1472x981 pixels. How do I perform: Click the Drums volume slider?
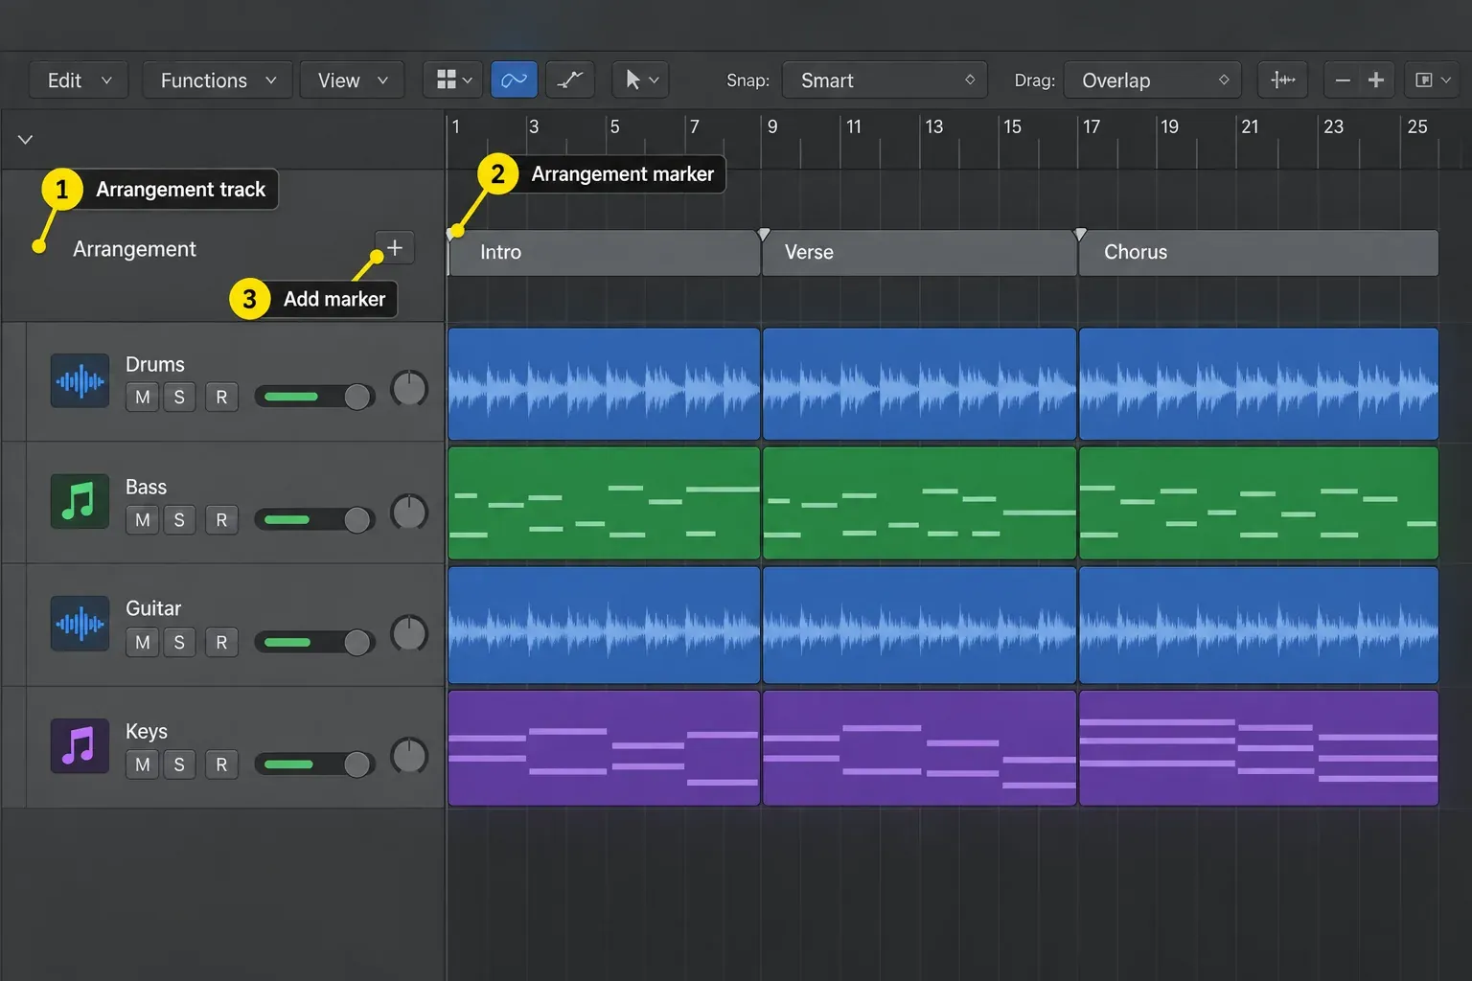(x=314, y=397)
